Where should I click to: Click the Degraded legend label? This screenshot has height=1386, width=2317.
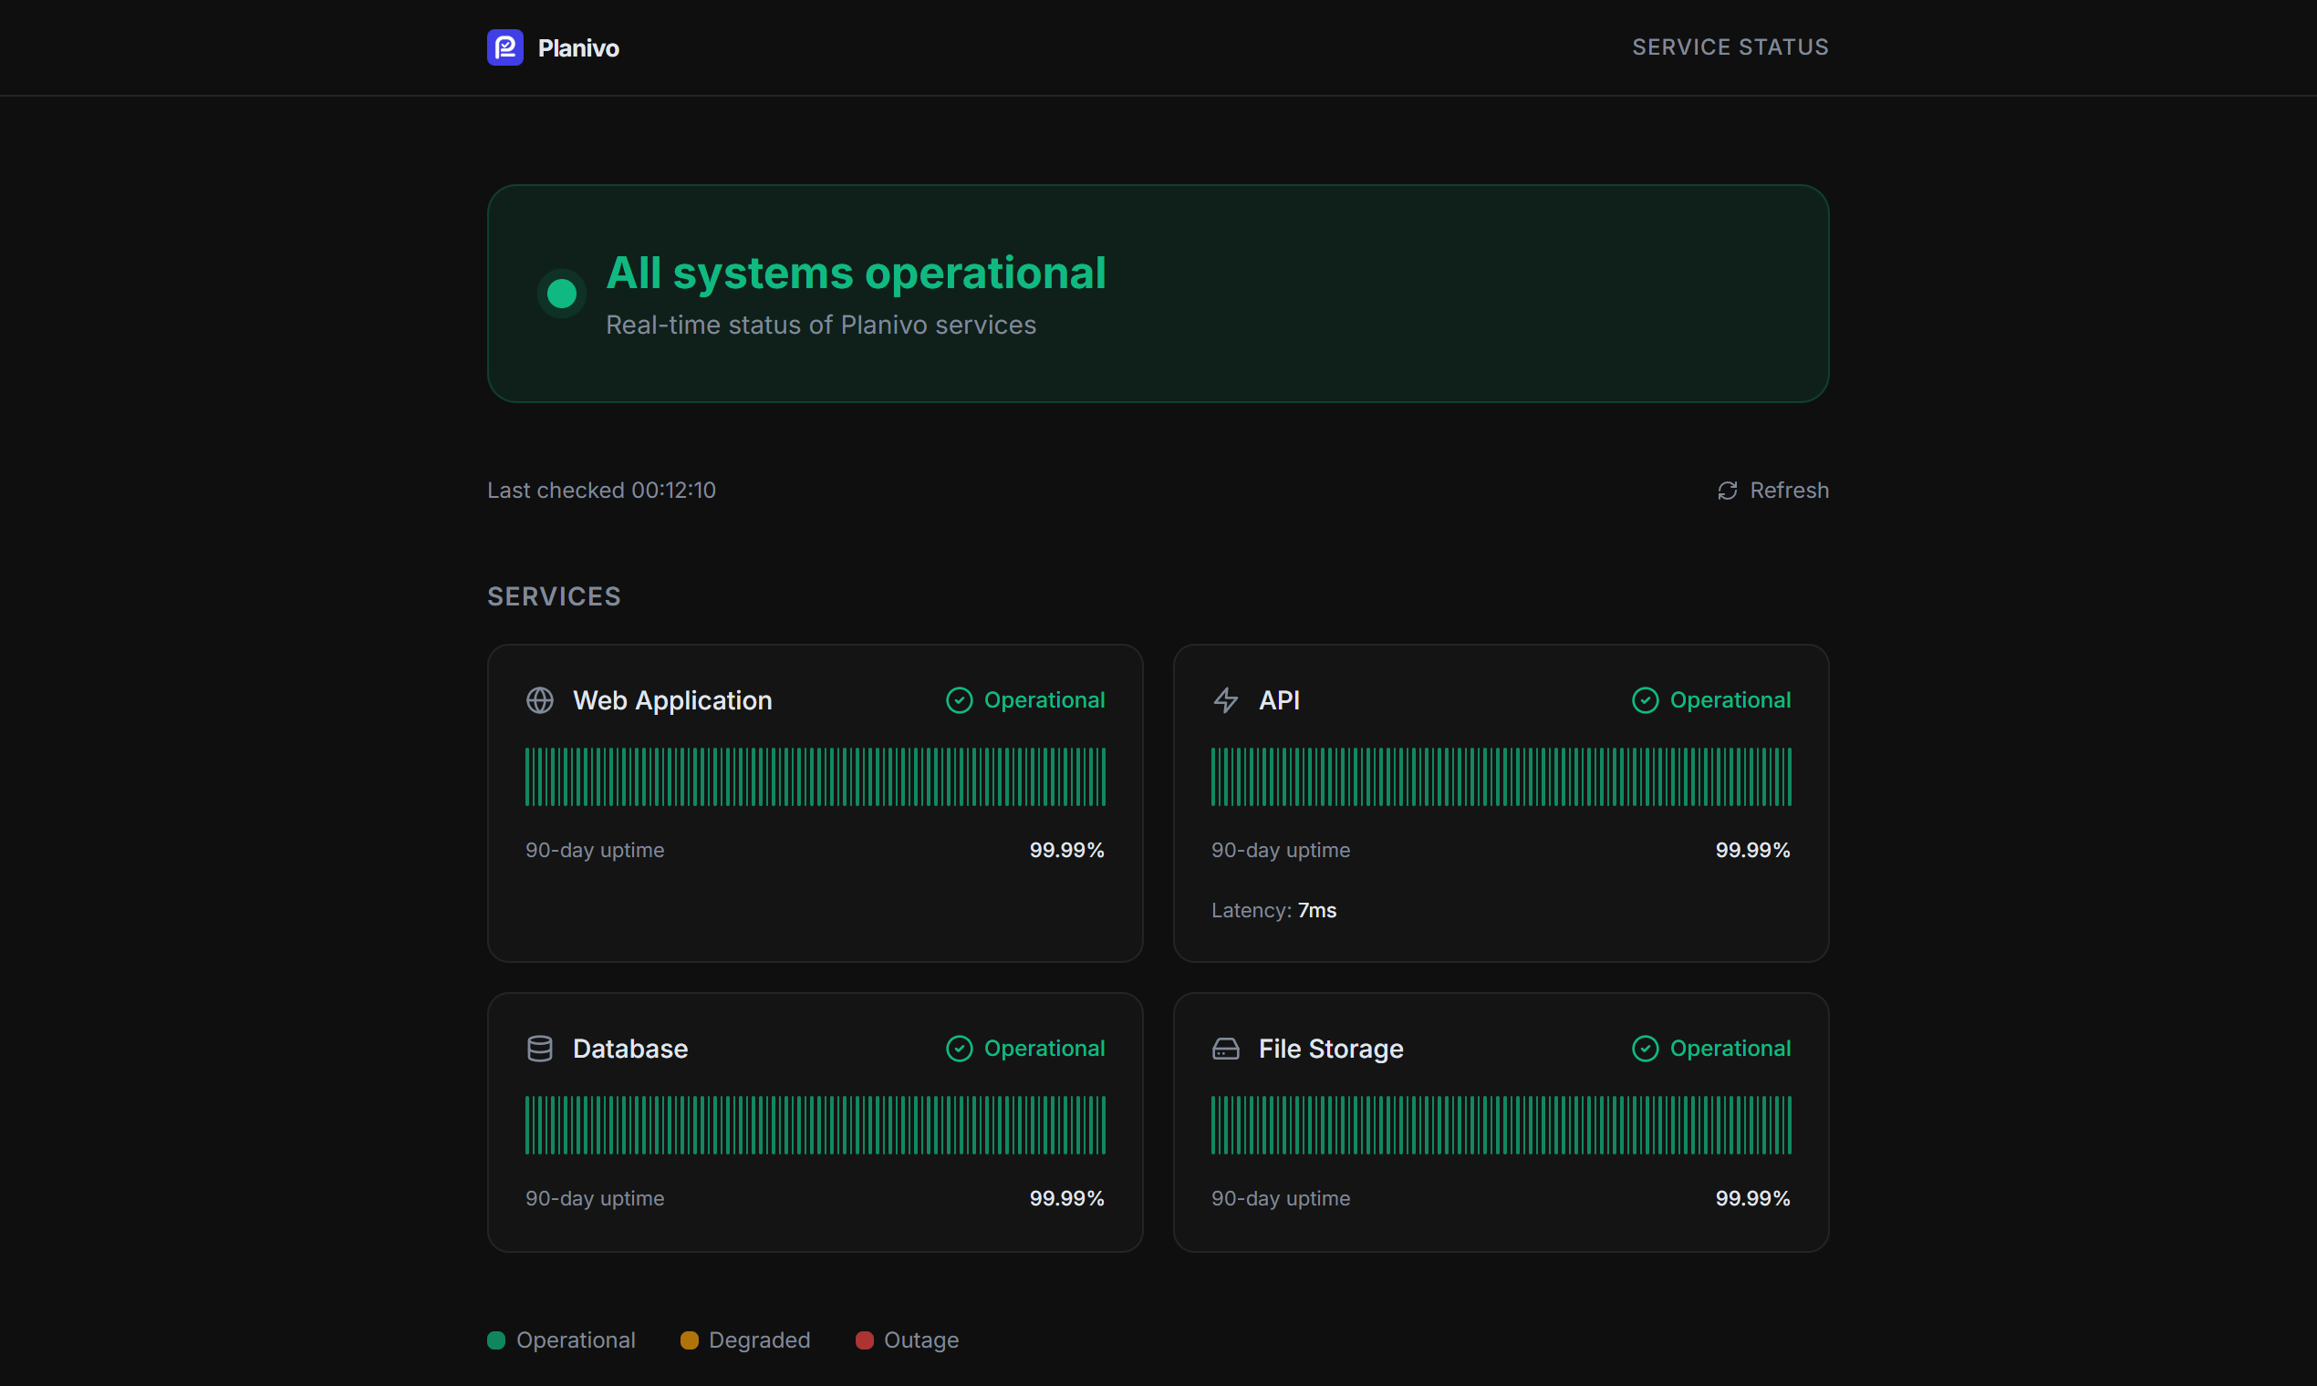click(760, 1340)
